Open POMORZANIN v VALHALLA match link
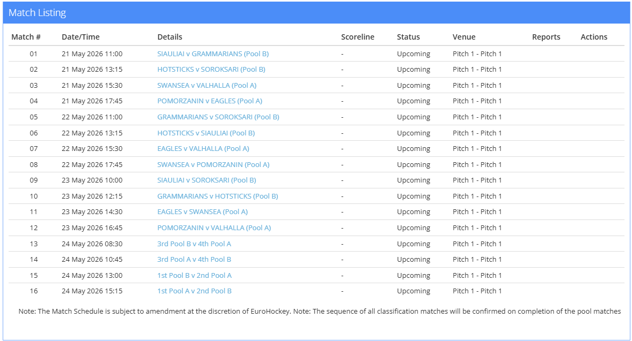 [214, 228]
